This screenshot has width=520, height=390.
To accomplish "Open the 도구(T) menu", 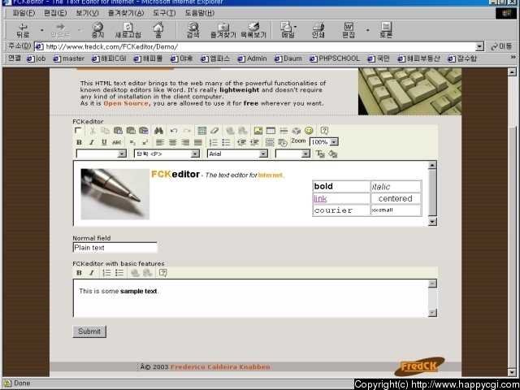I will pos(164,13).
